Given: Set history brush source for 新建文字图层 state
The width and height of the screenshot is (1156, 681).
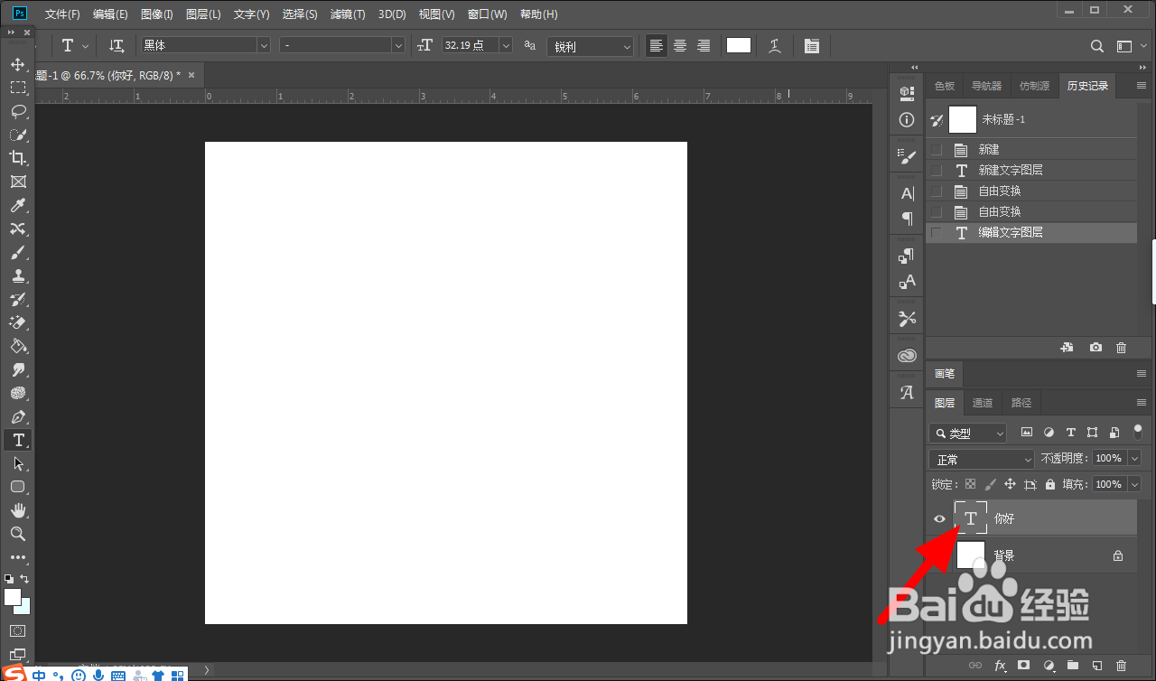Looking at the screenshot, I should (937, 171).
